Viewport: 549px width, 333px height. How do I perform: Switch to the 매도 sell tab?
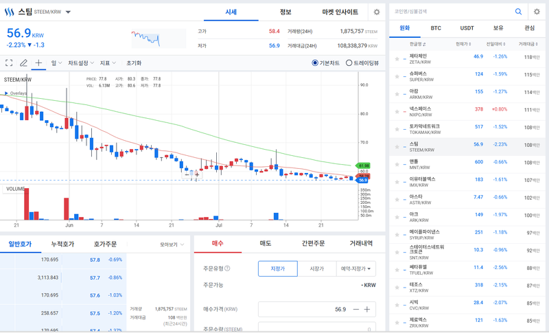[266, 243]
